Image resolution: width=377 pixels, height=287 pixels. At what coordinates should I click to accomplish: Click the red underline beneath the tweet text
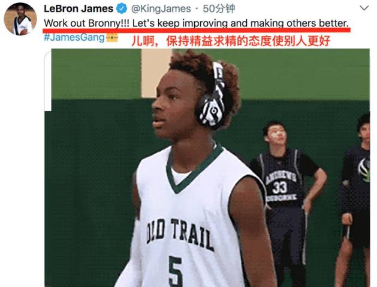point(197,30)
